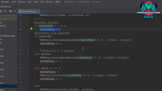Screen dimensions: 162x91
Task: Click fold end marker on line 83
Action: 28,61
